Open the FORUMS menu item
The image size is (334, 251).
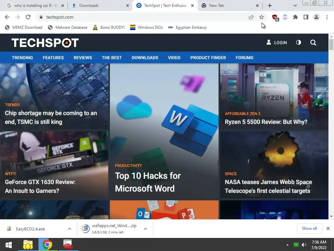(x=244, y=58)
